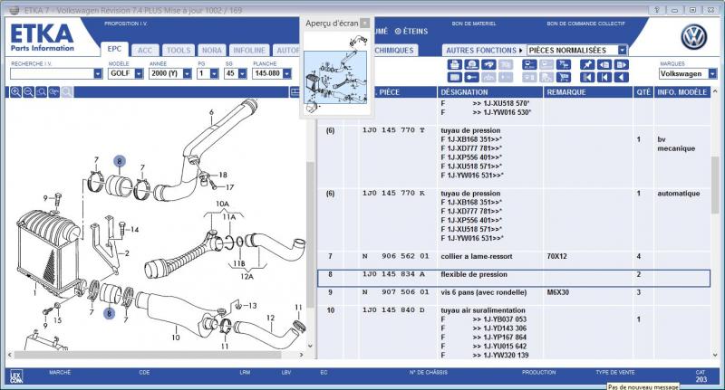Zoom in on the parts diagram
Screen dimensions: 725x390
coord(15,92)
